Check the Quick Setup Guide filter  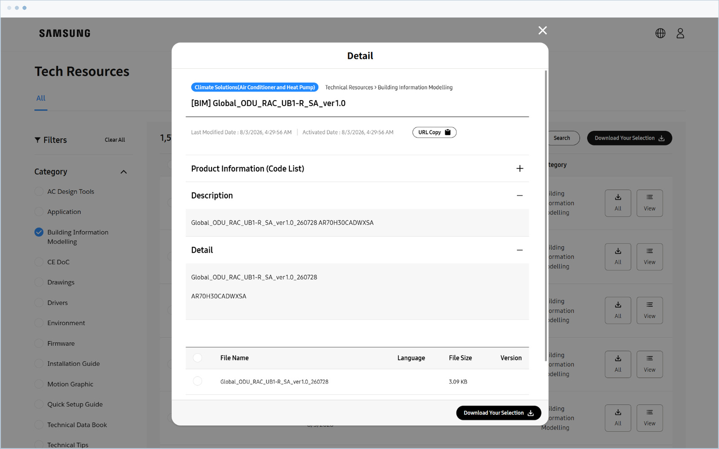[x=39, y=404]
